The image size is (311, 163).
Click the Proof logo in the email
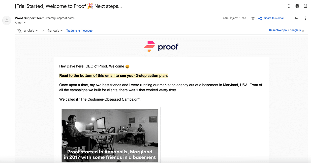pyautogui.click(x=161, y=47)
